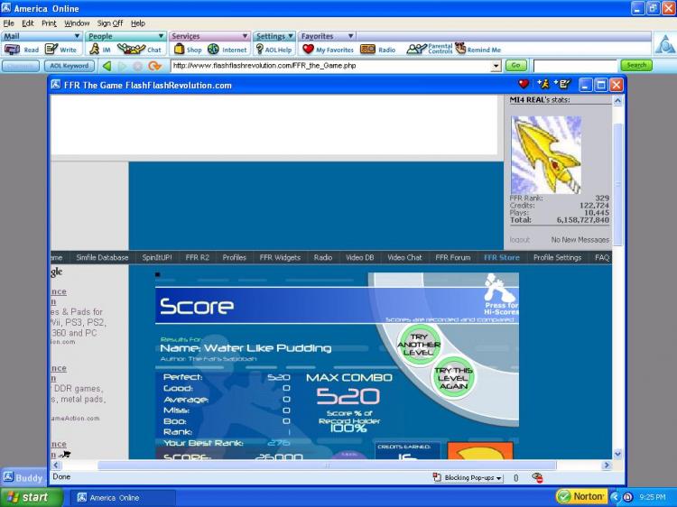Open the Buddy list tab
Screen dimensions: 677x507
[x=23, y=477]
